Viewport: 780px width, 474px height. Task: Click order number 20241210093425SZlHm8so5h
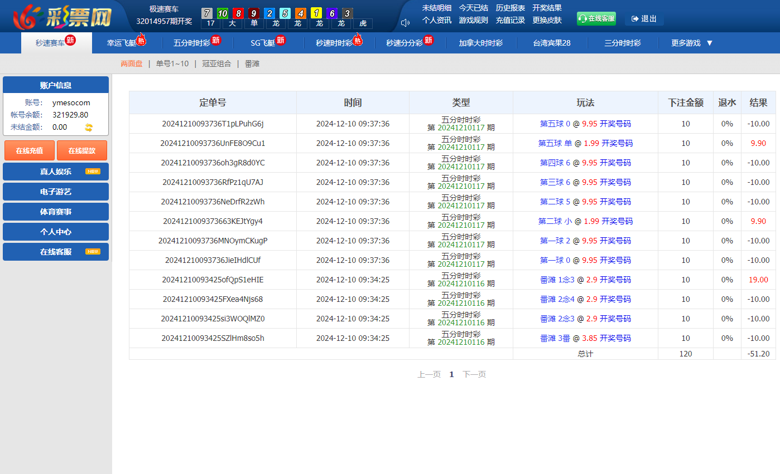click(x=213, y=338)
